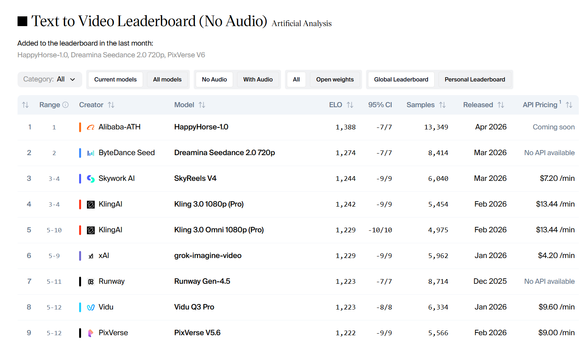Click the PixVerse logo icon
The width and height of the screenshot is (587, 343).
coord(90,333)
